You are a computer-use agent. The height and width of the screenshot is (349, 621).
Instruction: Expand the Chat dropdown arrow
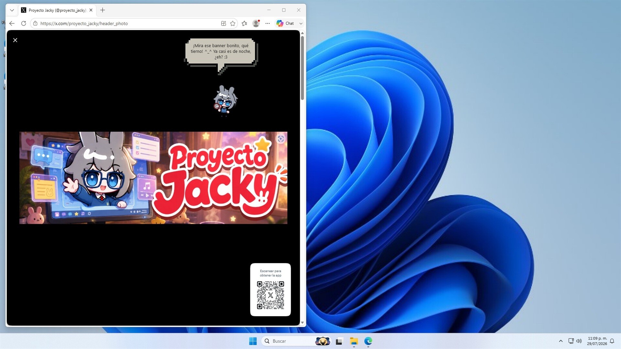tap(301, 23)
